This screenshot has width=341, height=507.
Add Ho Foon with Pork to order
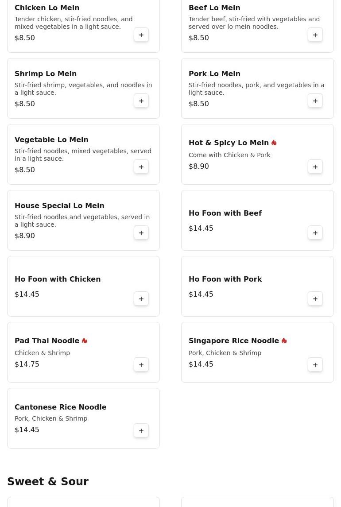315,299
